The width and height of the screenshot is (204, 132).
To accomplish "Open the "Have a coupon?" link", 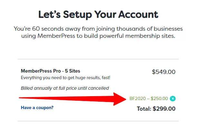I will (37, 107).
